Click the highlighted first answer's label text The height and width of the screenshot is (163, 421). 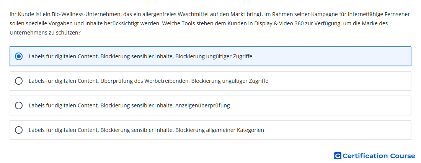140,56
